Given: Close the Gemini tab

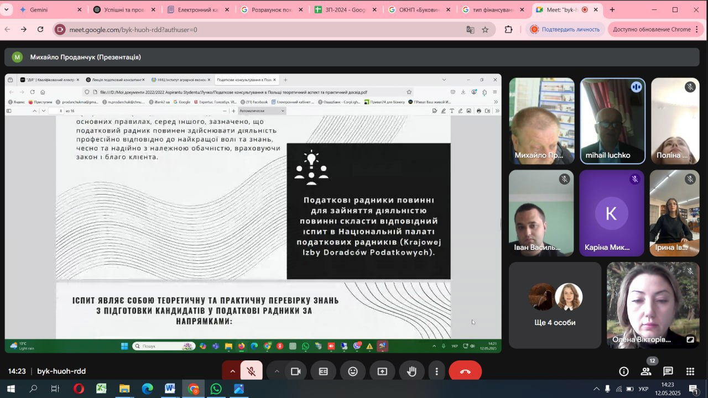Looking at the screenshot, I should click(x=79, y=10).
